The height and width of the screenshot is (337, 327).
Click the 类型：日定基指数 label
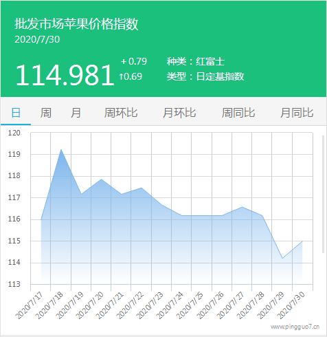(205, 76)
